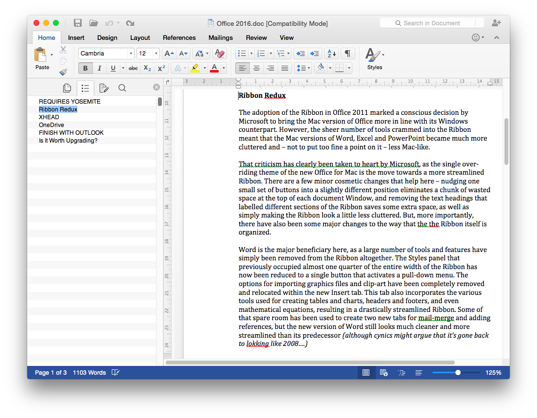
Task: Decrease font size with A-down icon
Action: [x=183, y=54]
